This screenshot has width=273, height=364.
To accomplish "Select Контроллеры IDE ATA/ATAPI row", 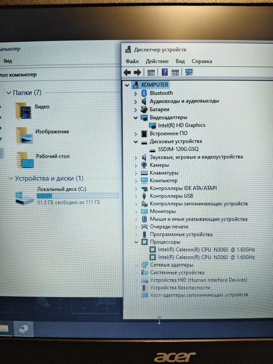I will coord(183,188).
